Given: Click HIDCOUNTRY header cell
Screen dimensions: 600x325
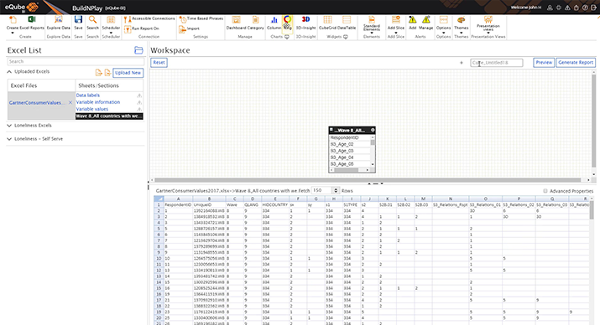Looking at the screenshot, I should click(274, 205).
